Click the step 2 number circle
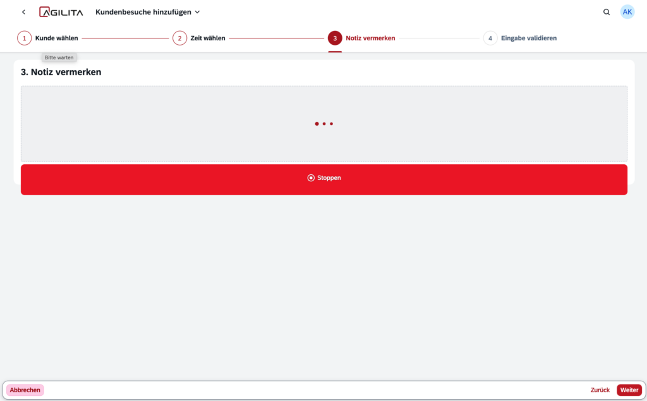This screenshot has width=647, height=401. 179,38
